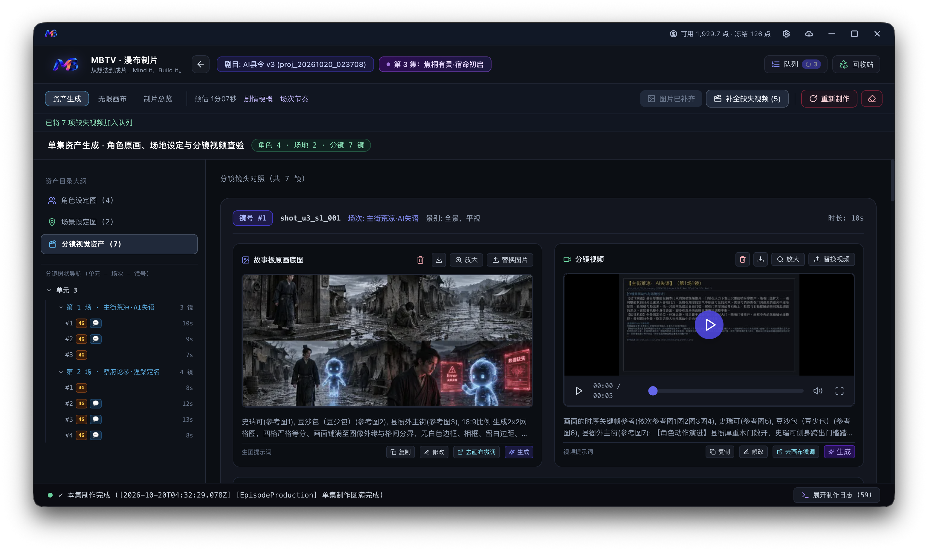Viewport: 928px width, 551px height.
Task: Open the 剧情梗概 link
Action: [258, 99]
